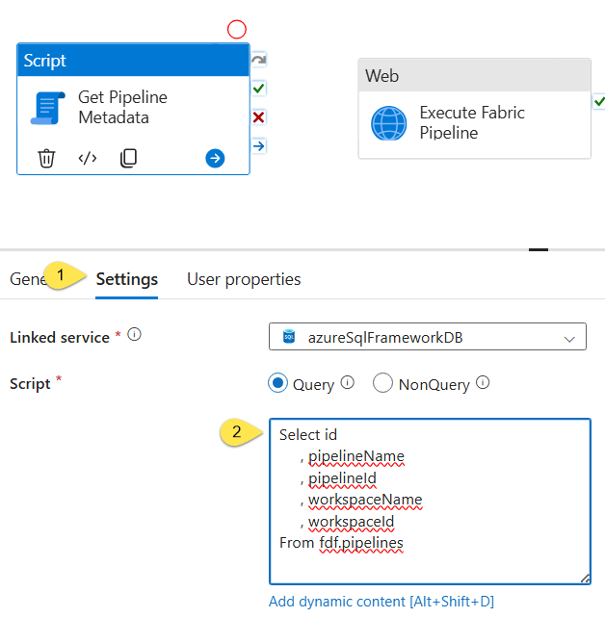This screenshot has width=605, height=618.
Task: Select the Execute Fabric Pipeline web activity
Action: click(474, 109)
